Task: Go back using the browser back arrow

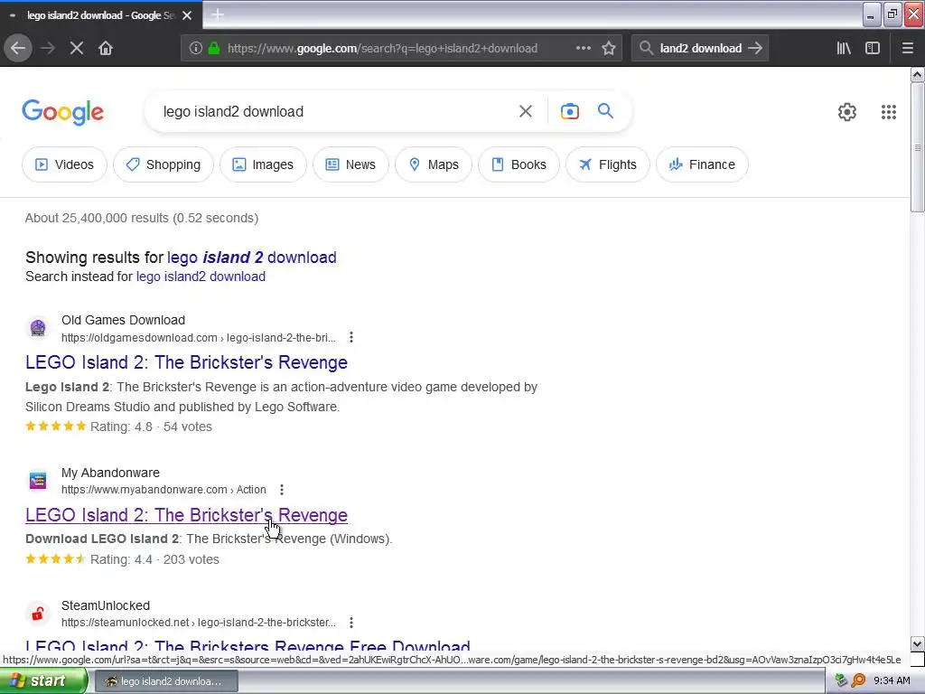Action: (x=18, y=49)
